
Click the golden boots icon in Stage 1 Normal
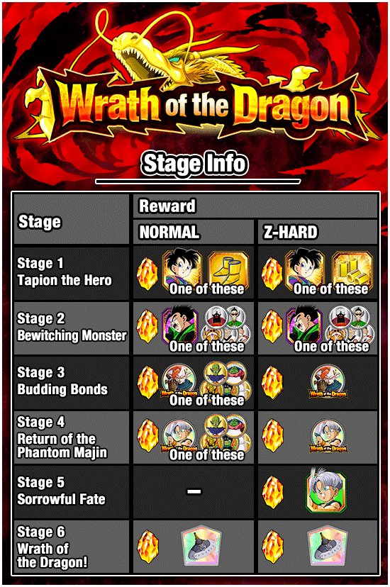pos(228,270)
